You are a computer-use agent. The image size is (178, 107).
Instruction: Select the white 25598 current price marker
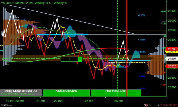171,59
